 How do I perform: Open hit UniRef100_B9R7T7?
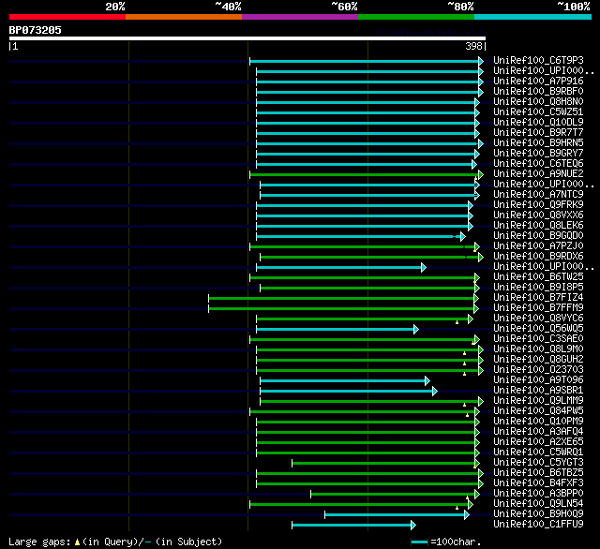pyautogui.click(x=538, y=133)
